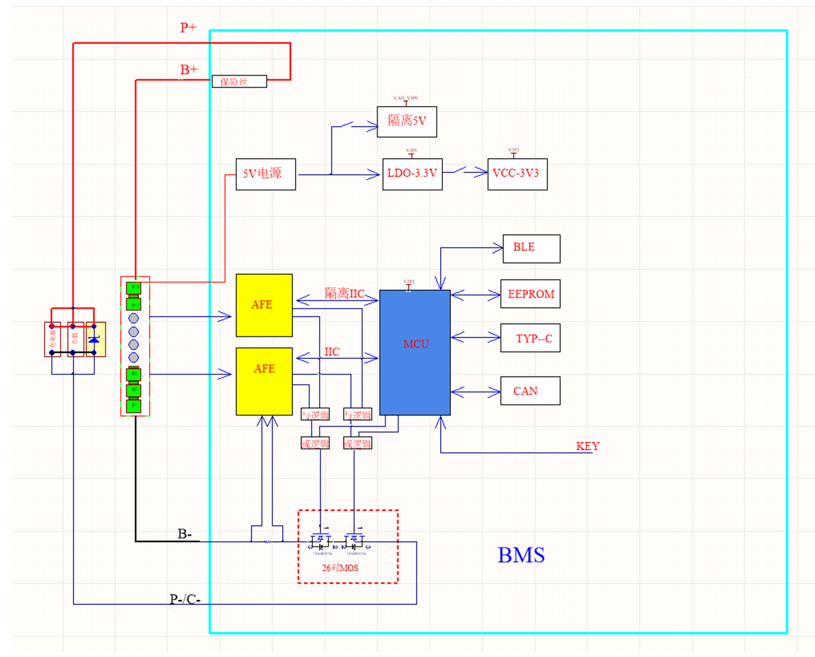The height and width of the screenshot is (657, 815).
Task: Select the green B17 battery cell
Action: click(x=134, y=304)
